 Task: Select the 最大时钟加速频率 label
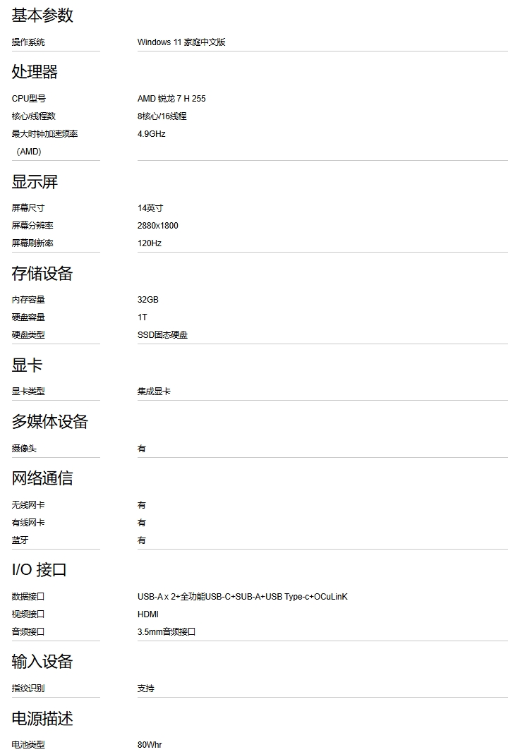[44, 134]
